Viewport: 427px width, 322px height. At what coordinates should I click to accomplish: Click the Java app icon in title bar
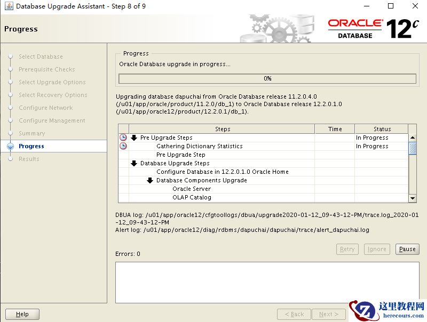[9, 6]
